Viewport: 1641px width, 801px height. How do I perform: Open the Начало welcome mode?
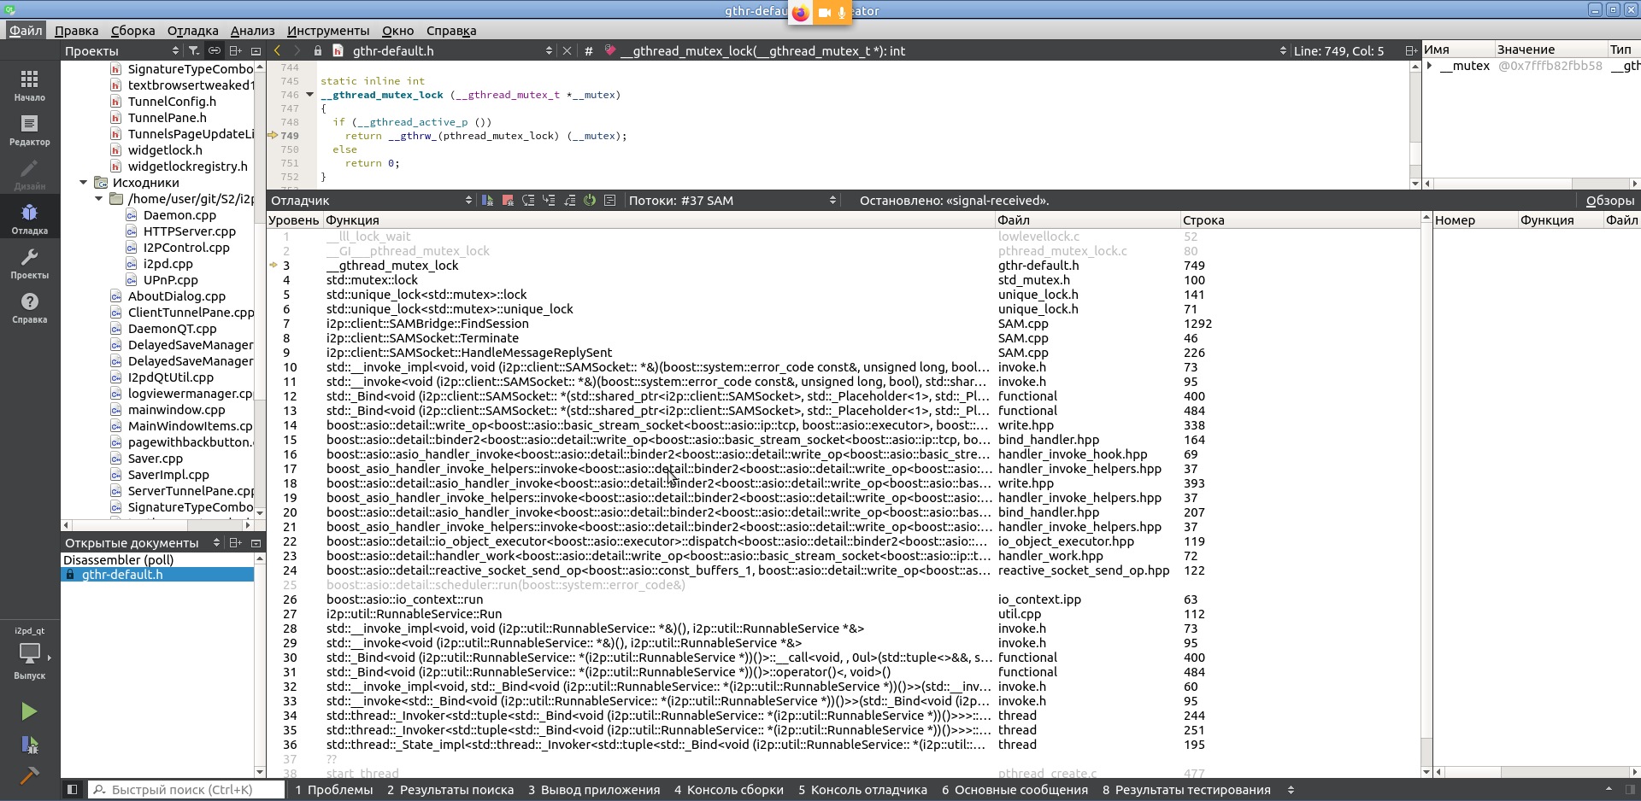pyautogui.click(x=30, y=85)
